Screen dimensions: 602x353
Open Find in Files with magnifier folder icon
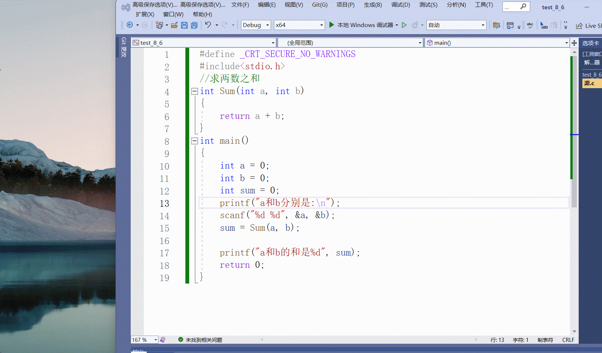(x=496, y=25)
